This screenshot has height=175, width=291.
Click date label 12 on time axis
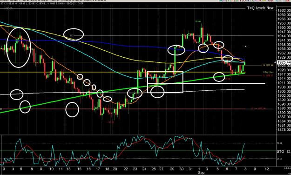266,169
